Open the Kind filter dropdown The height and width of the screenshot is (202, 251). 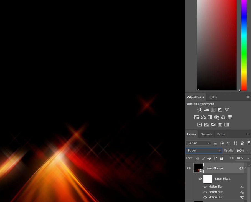(198, 143)
